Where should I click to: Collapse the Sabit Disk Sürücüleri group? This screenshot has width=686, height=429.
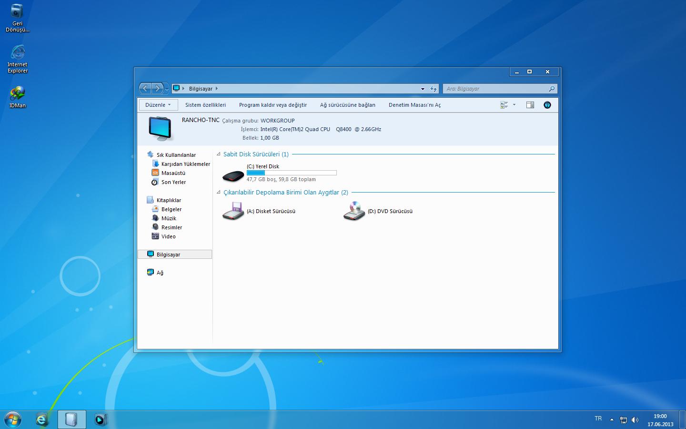pyautogui.click(x=219, y=154)
